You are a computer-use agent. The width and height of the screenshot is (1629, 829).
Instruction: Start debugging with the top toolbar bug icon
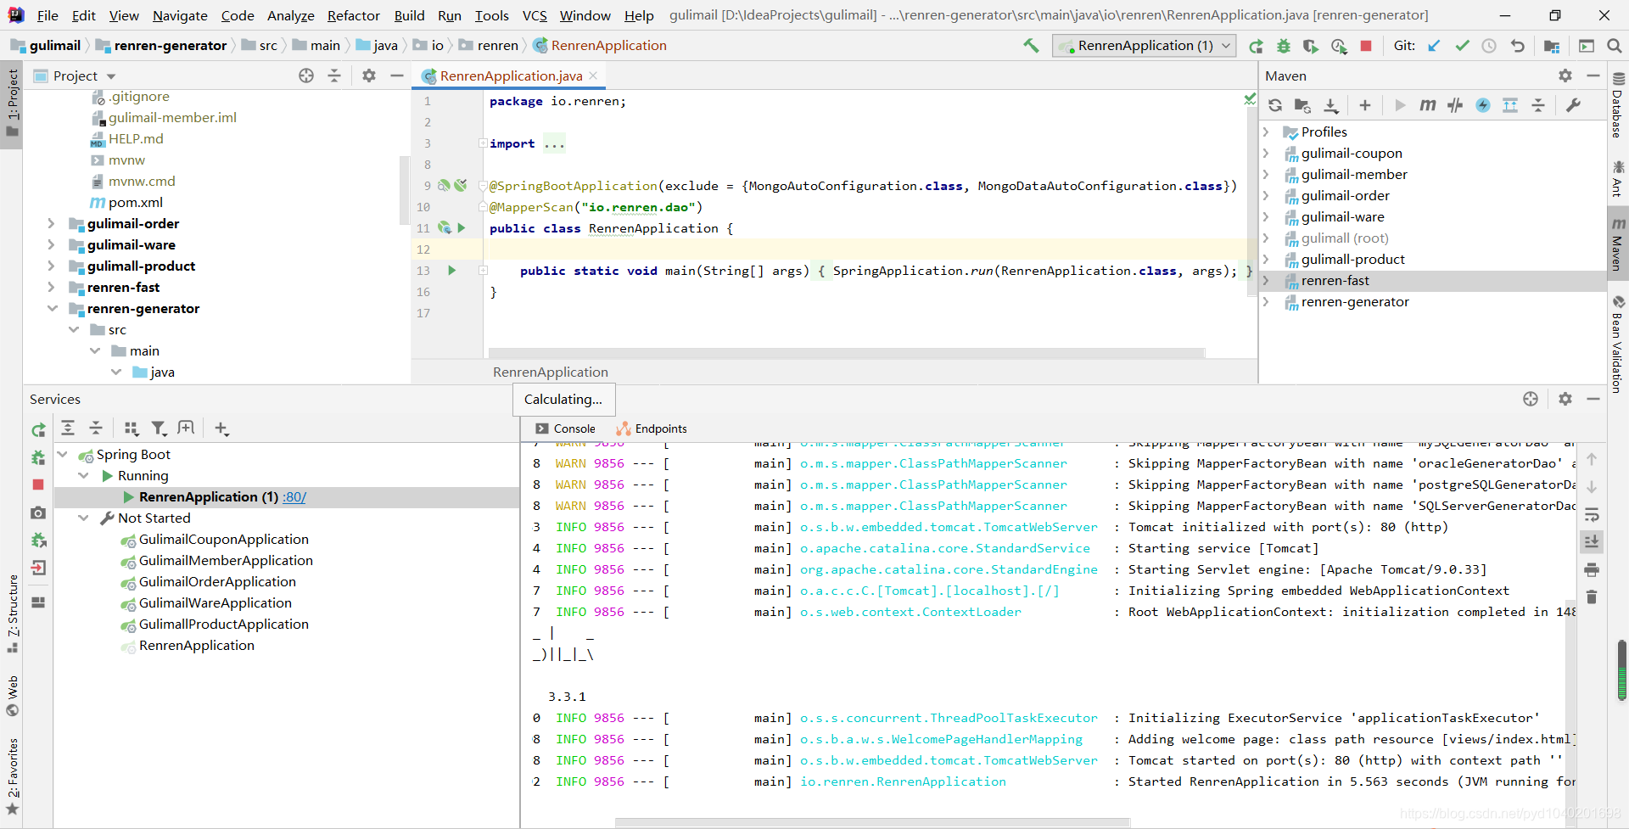1284,46
